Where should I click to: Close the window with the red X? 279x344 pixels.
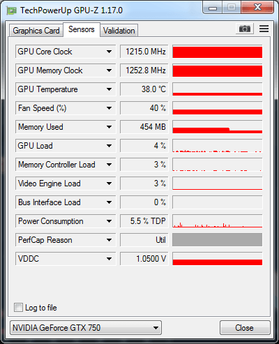point(257,8)
